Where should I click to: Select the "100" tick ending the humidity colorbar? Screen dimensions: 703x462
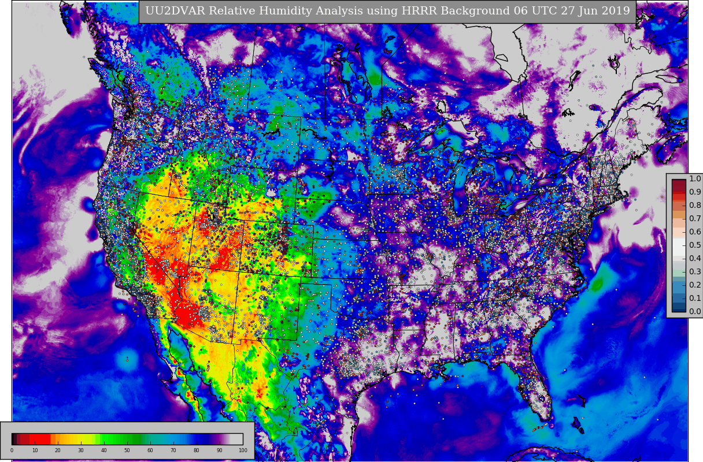tap(243, 450)
